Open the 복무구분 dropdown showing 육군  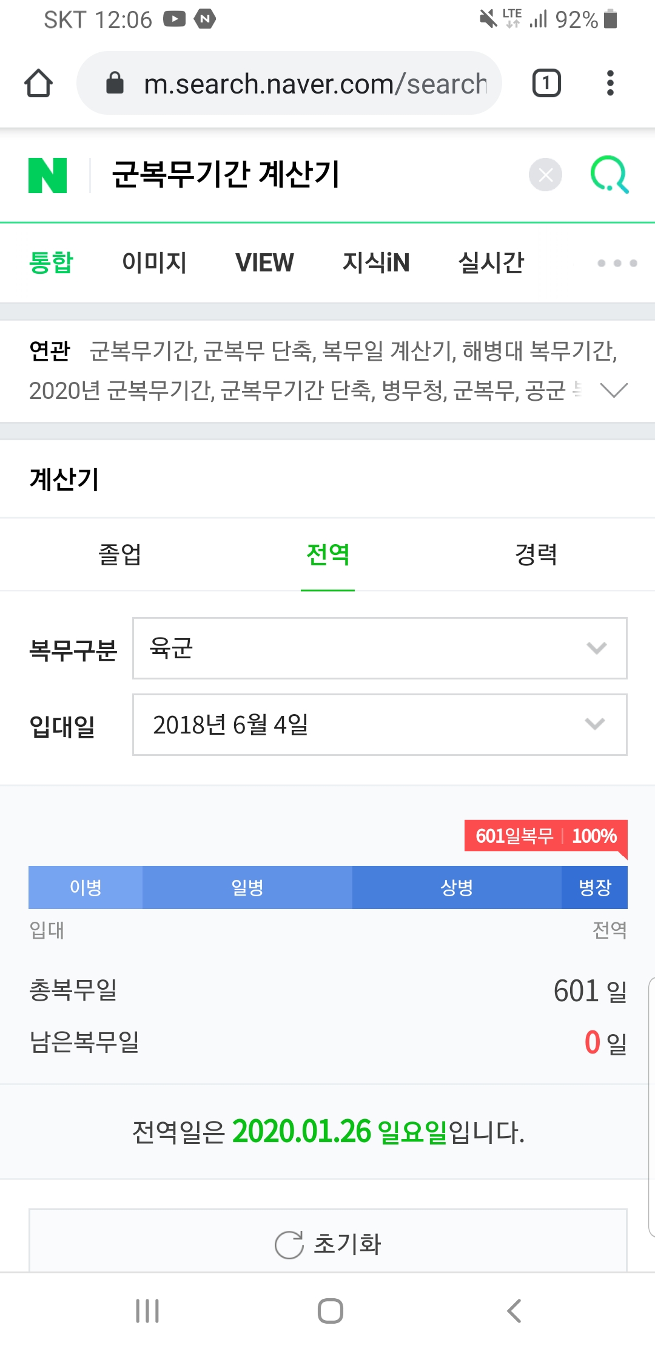pos(380,648)
